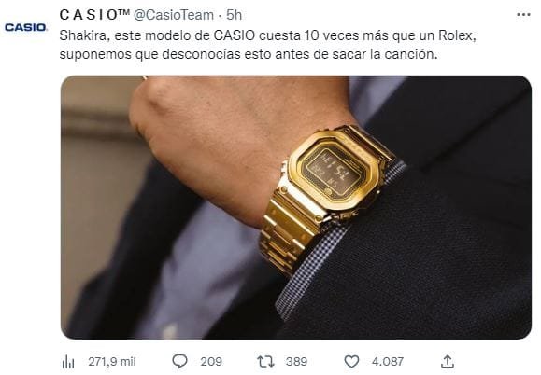Click the 209 replies count

[211, 361]
